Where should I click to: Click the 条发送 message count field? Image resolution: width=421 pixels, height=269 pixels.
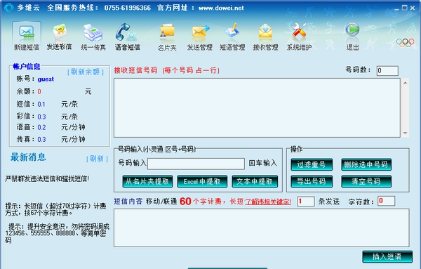coord(305,202)
